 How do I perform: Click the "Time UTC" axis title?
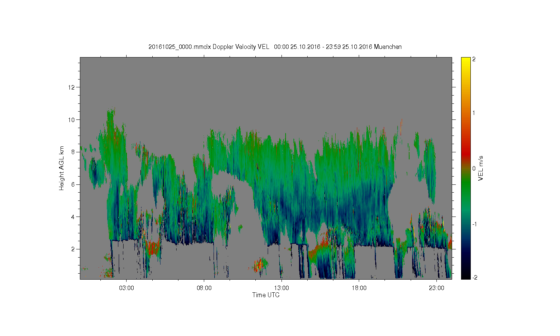[266, 295]
